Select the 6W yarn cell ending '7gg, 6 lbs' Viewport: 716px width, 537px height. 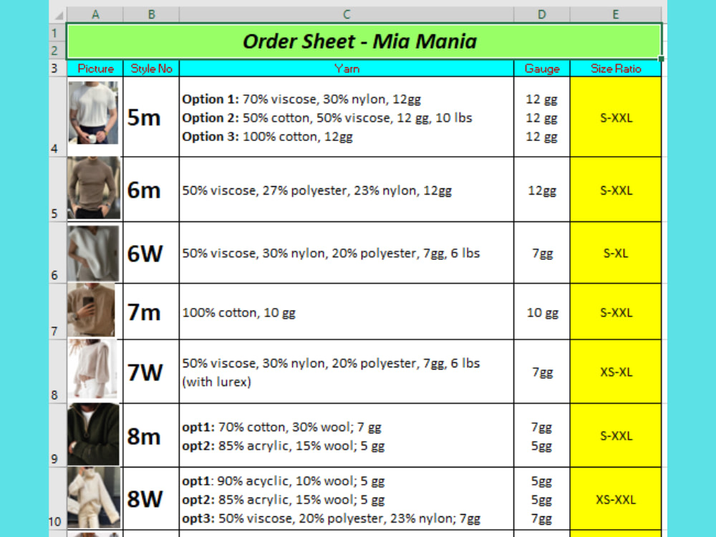click(347, 253)
